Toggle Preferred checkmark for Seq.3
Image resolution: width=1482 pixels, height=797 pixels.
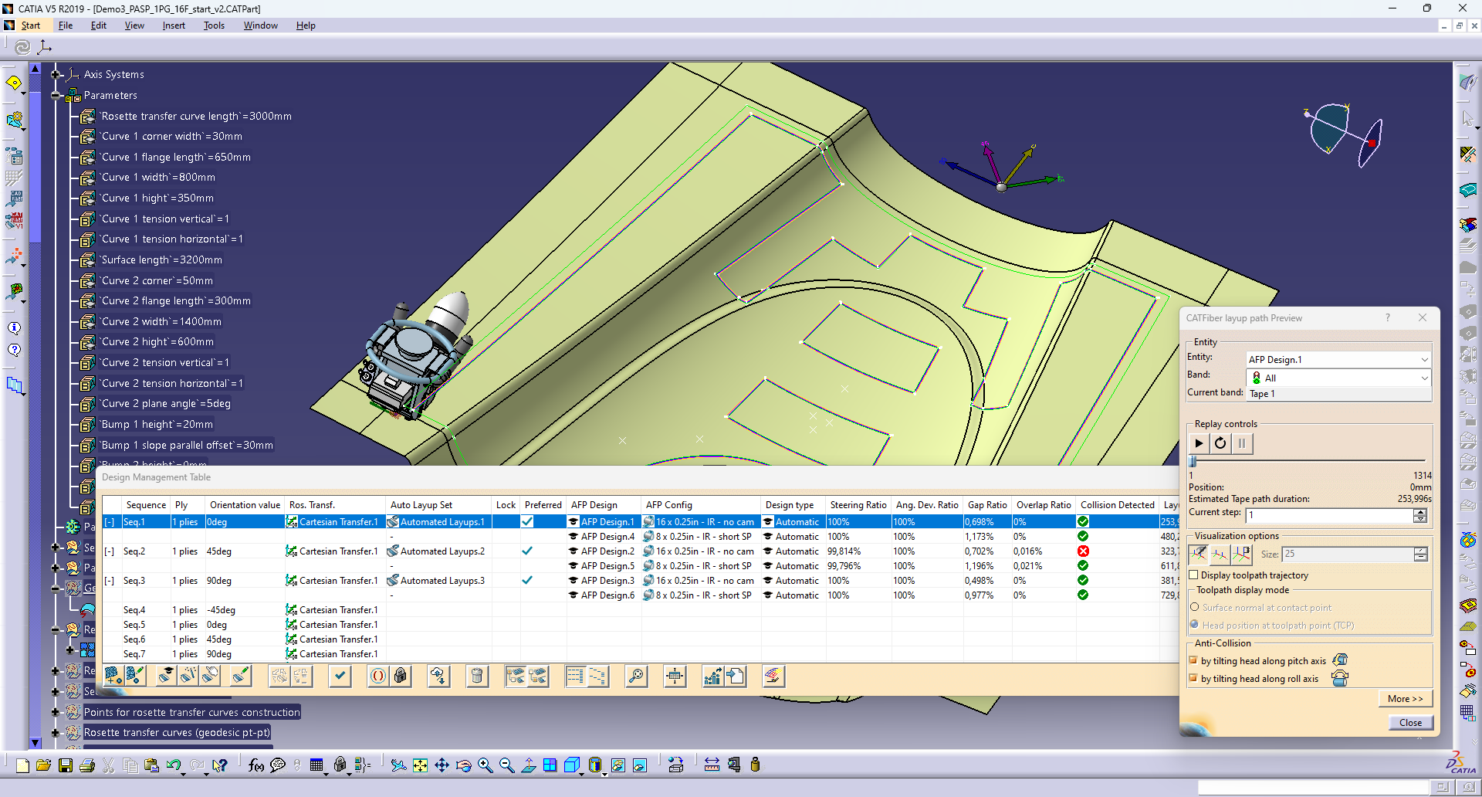click(527, 581)
